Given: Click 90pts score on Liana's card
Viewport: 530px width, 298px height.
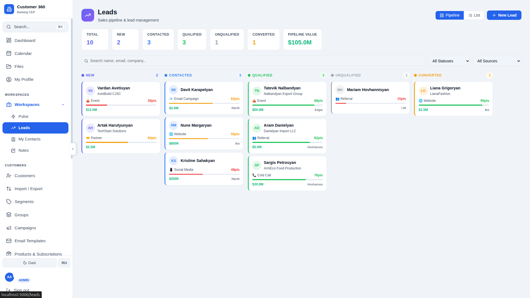Looking at the screenshot, I should (x=484, y=101).
